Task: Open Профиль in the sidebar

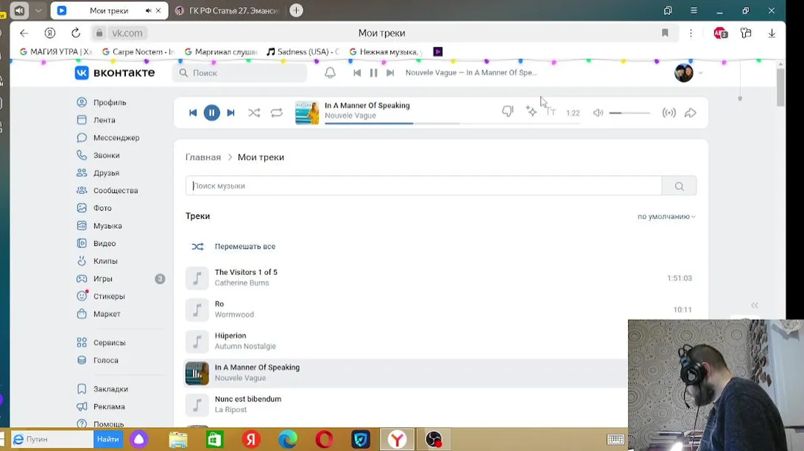Action: 110,102
